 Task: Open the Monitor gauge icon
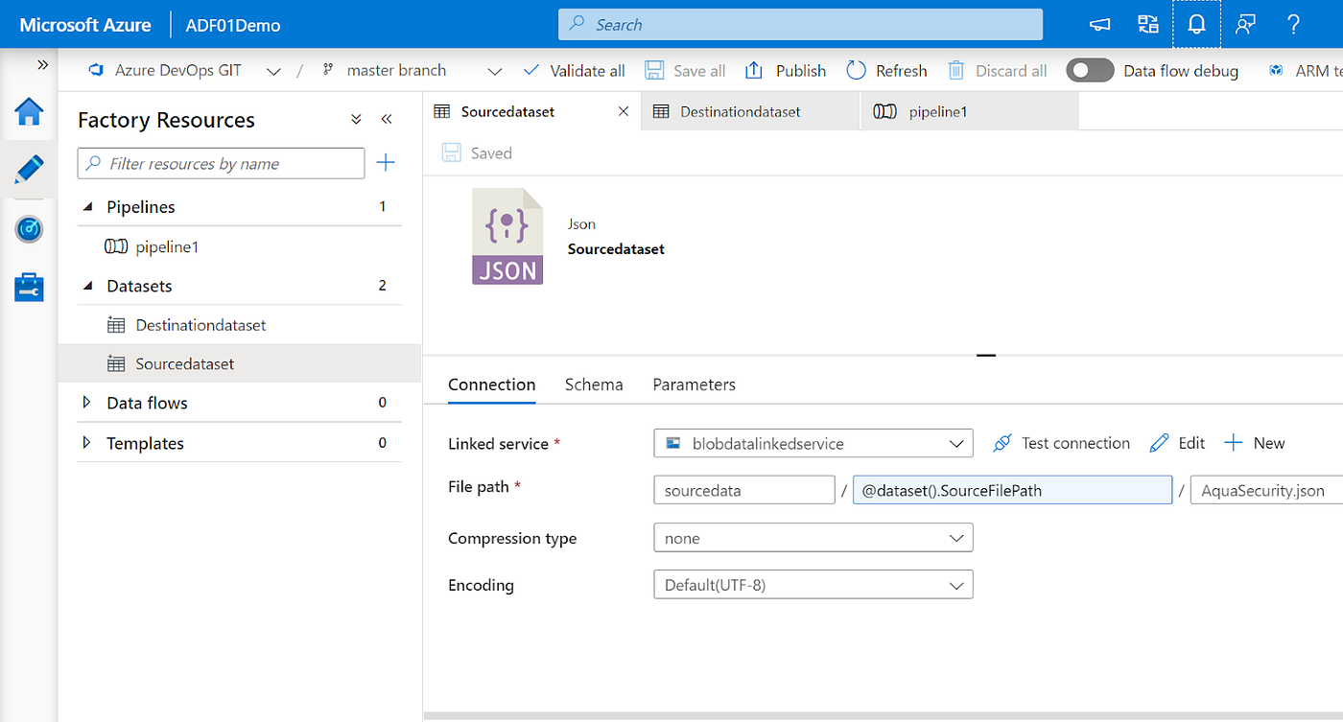[x=29, y=229]
